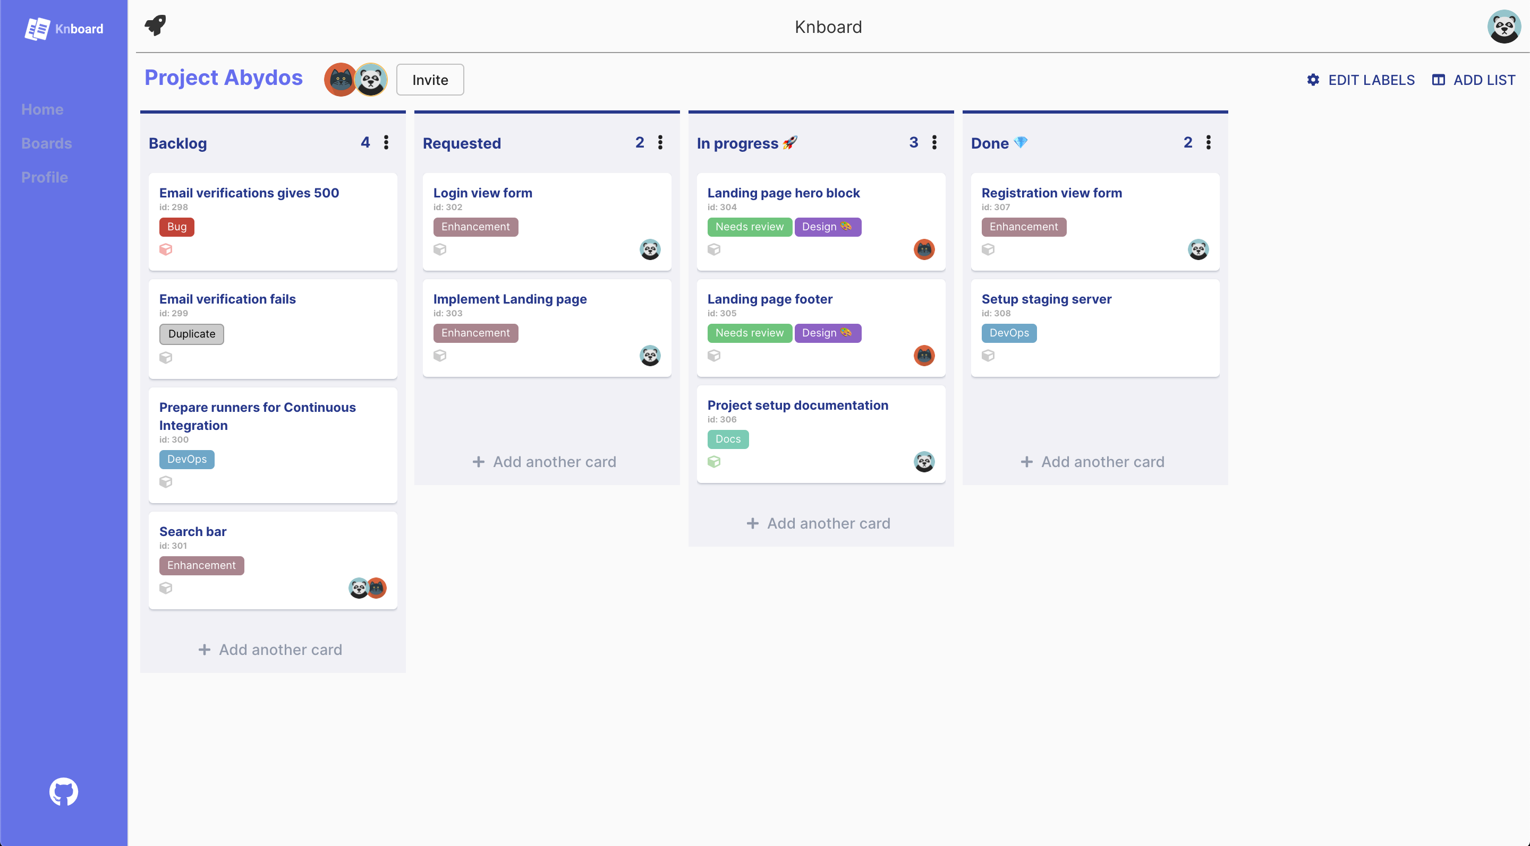Viewport: 1530px width, 846px height.
Task: Open Done column three-dot menu
Action: pyautogui.click(x=1208, y=142)
